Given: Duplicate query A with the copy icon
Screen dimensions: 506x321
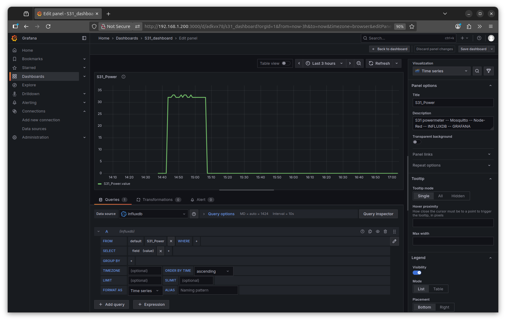Looking at the screenshot, I should pos(370,231).
